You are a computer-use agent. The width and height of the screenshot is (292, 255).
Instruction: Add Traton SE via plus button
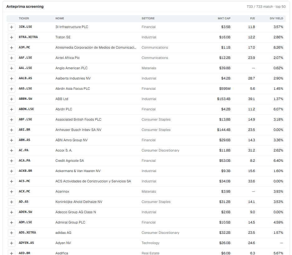point(11,37)
